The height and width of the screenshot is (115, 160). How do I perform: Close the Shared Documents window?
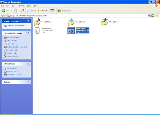[157, 2]
